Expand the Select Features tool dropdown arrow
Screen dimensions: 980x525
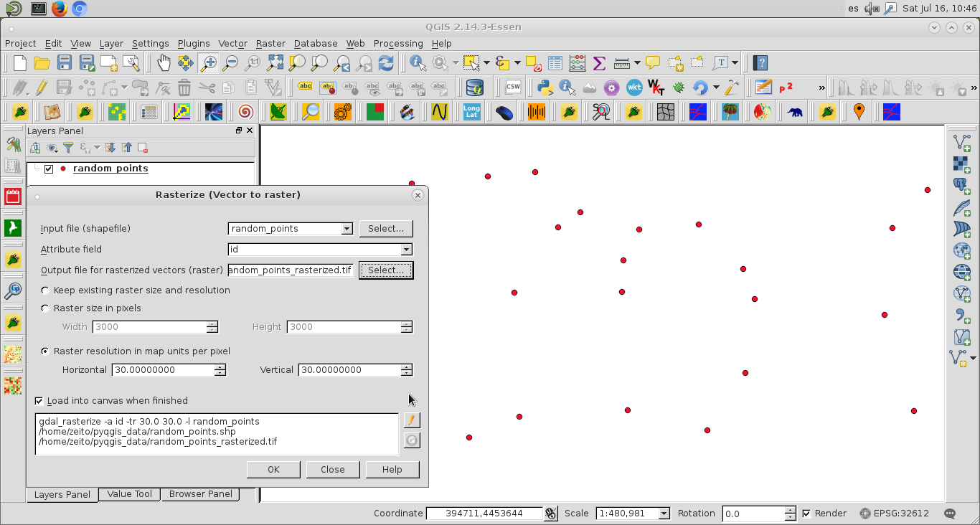(486, 63)
